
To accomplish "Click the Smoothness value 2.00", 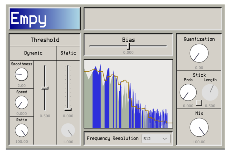I will point(22,86).
